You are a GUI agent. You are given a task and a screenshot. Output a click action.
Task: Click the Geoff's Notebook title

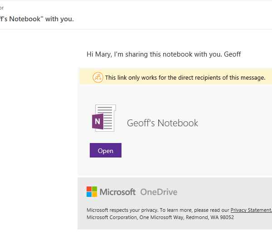pos(162,123)
